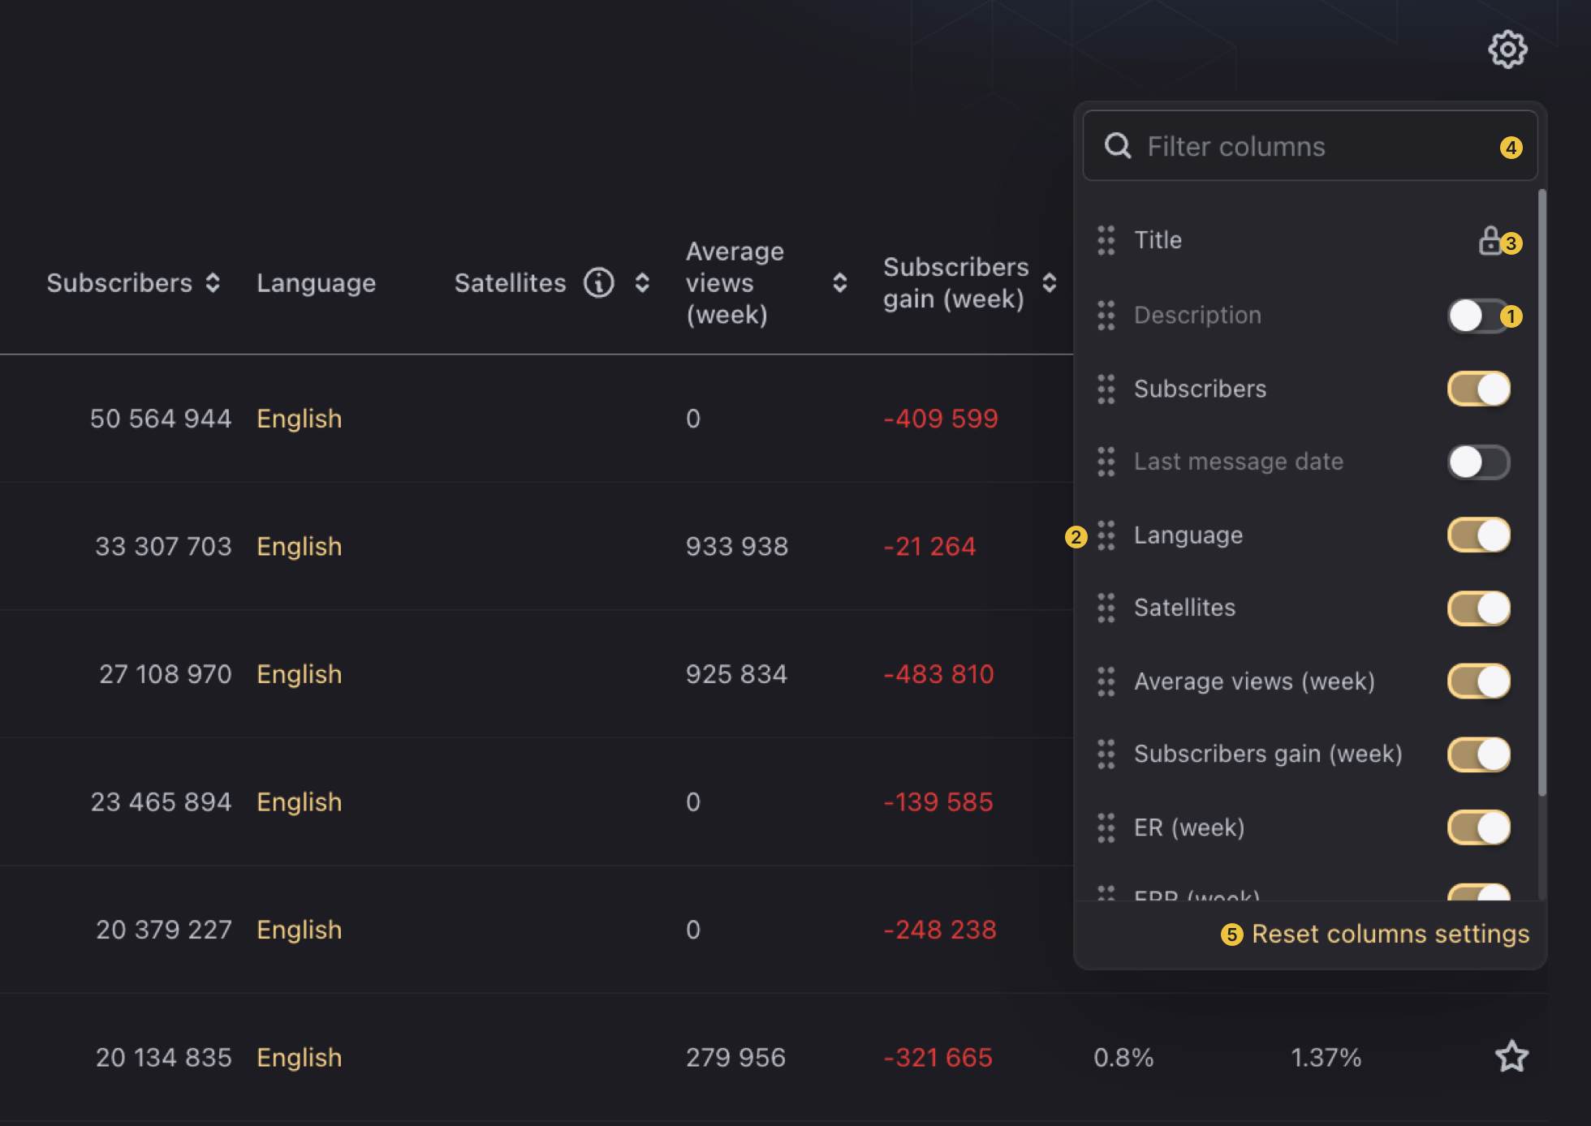1591x1126 pixels.
Task: Enable the Last message date toggle
Action: coord(1479,462)
